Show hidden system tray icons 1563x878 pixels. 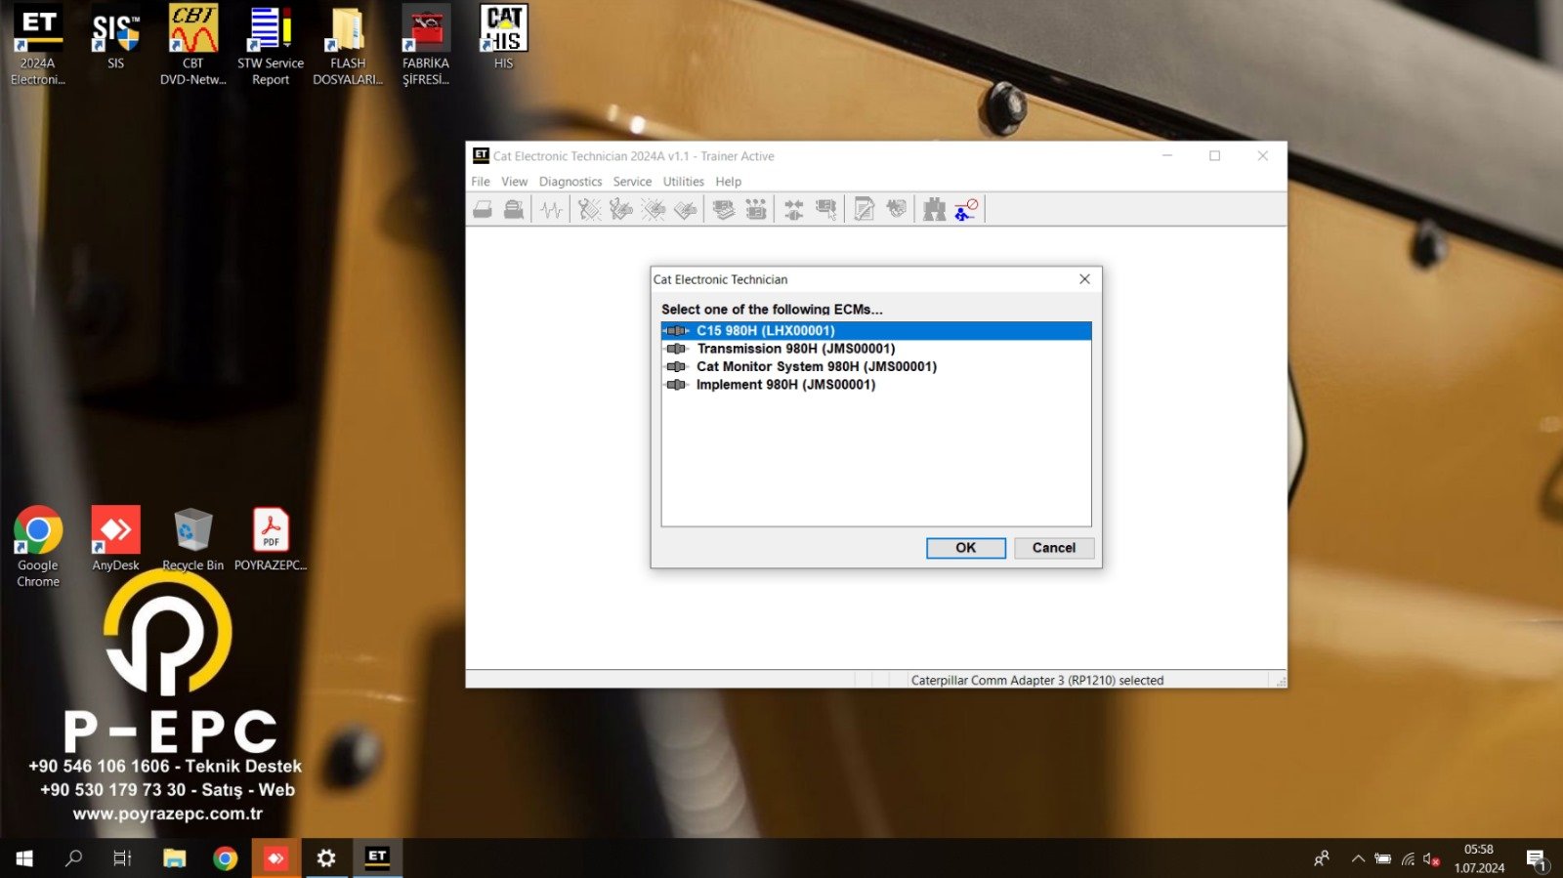click(x=1358, y=859)
